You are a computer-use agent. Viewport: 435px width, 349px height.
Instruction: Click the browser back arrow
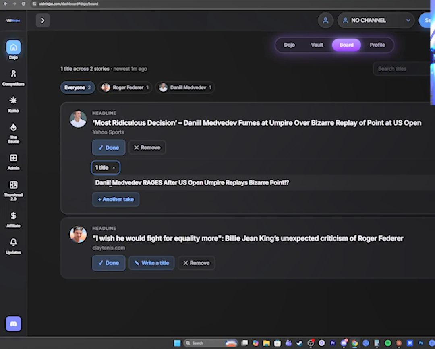coord(6,4)
